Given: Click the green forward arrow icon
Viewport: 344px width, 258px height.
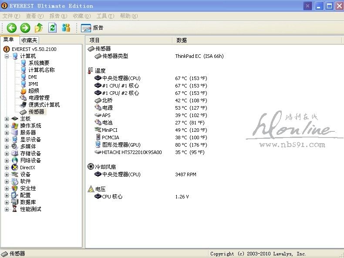Looking at the screenshot, I should [x=25, y=28].
